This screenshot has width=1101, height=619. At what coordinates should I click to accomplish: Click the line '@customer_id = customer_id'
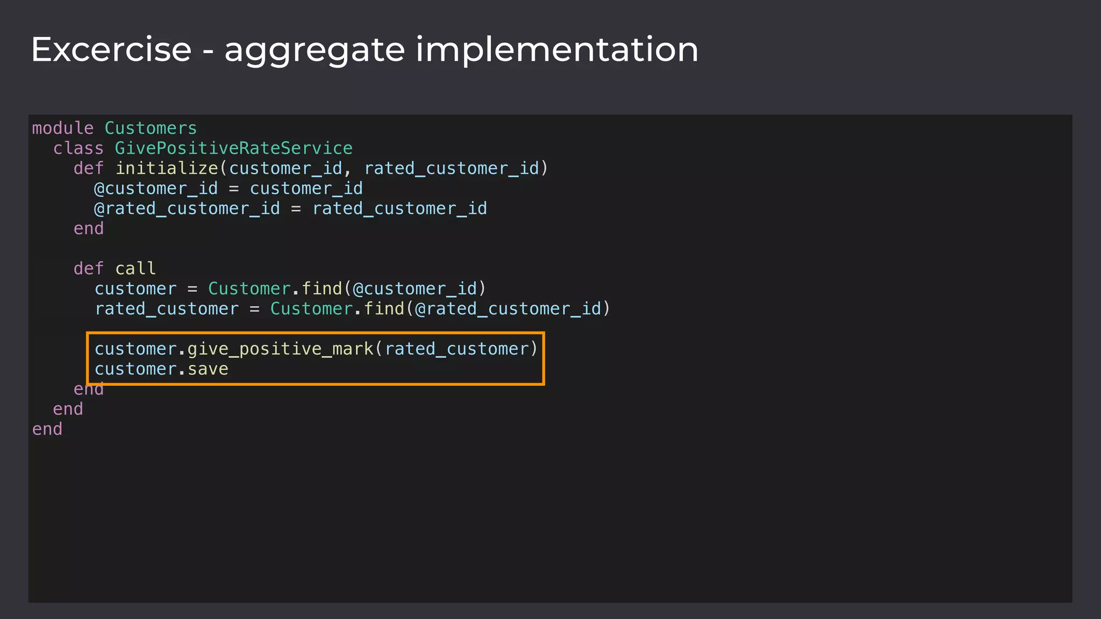tap(228, 189)
